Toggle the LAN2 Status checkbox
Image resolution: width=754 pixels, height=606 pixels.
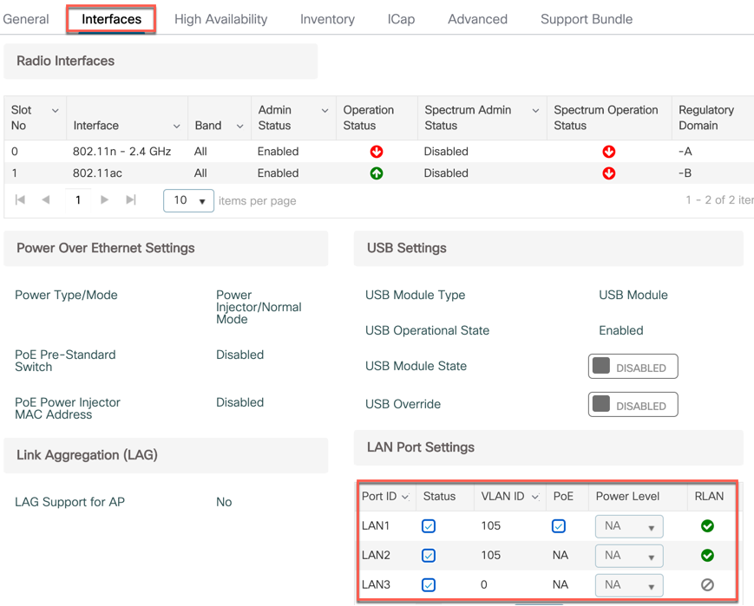429,556
